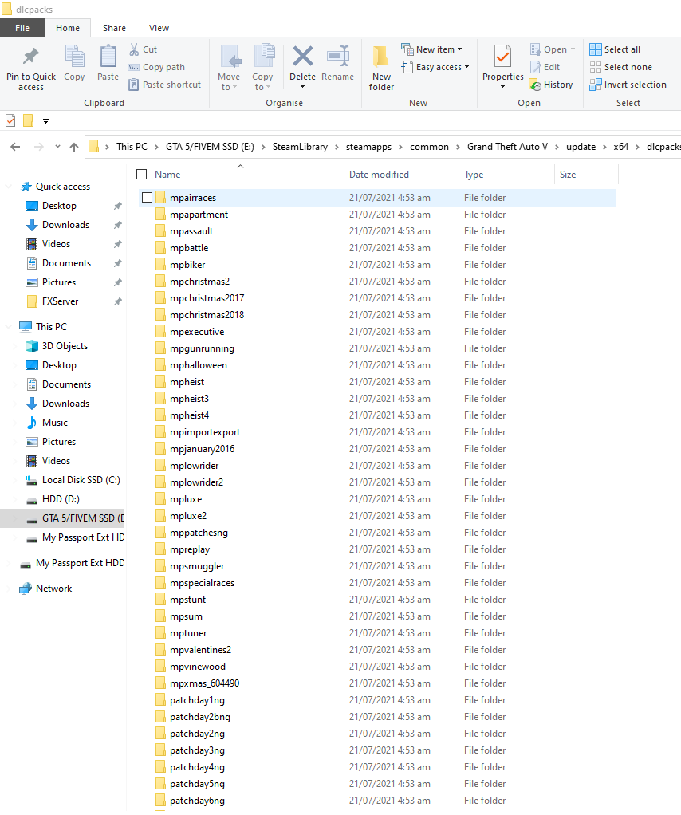Open the File menu tab

pyautogui.click(x=22, y=28)
